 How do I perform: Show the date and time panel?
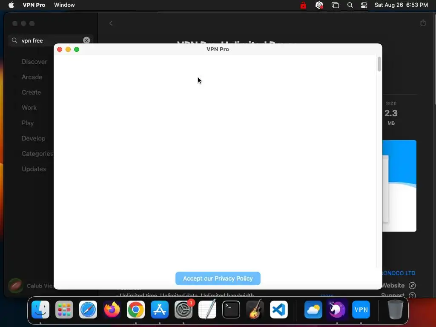coord(401,5)
